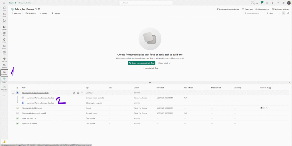Viewport: 292px width, 146px height.
Task: Open Real-Time in the left navigation
Action: pyautogui.click(x=4, y=59)
